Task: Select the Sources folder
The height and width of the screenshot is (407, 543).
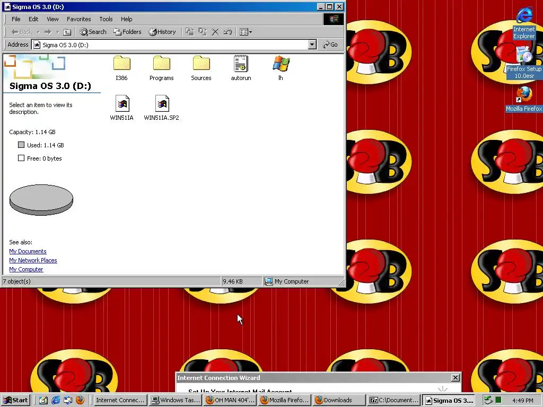Action: [x=201, y=68]
